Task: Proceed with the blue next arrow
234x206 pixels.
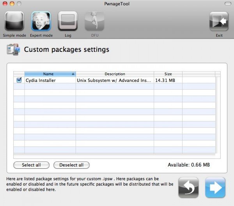Action: pos(215,188)
